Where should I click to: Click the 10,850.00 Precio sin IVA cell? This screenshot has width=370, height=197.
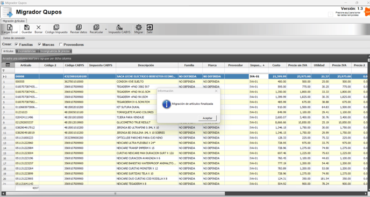click(x=299, y=122)
